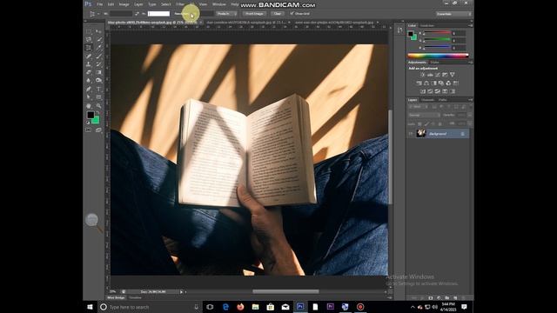The width and height of the screenshot is (557, 313).
Task: Select the Zoom tool in toolbox
Action: (98, 106)
